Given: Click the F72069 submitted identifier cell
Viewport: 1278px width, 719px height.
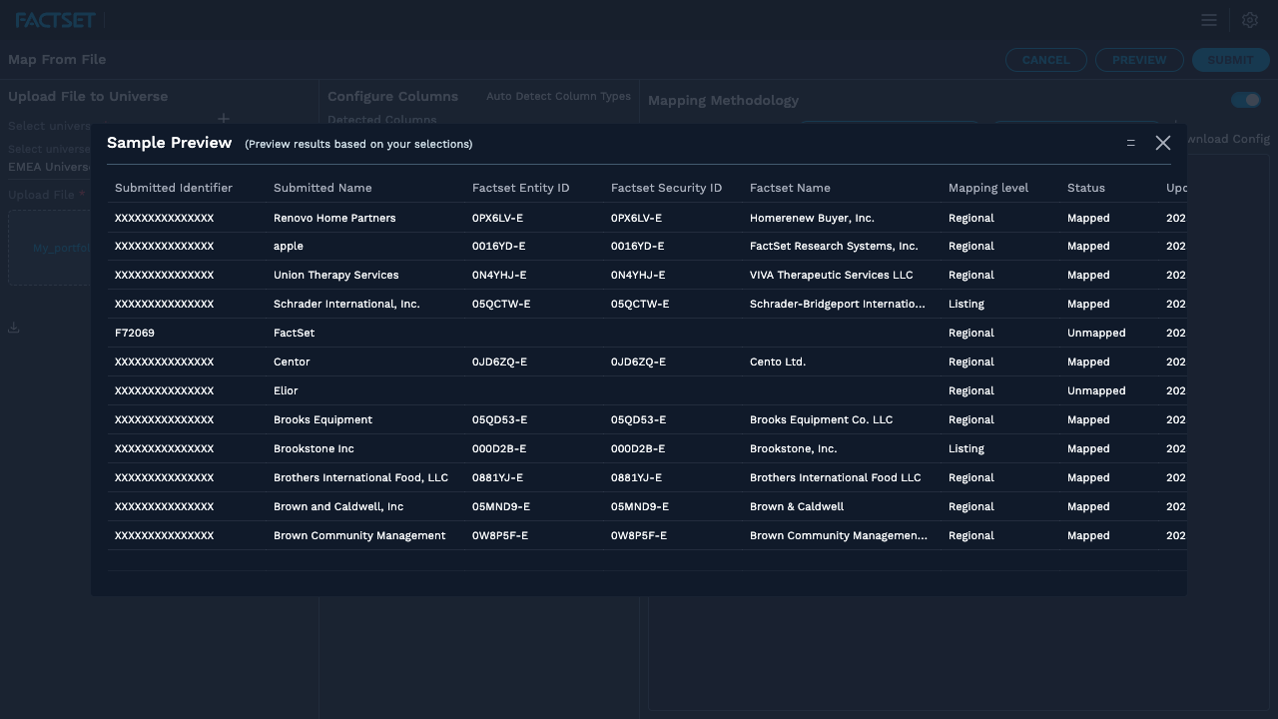Looking at the screenshot, I should tap(135, 333).
